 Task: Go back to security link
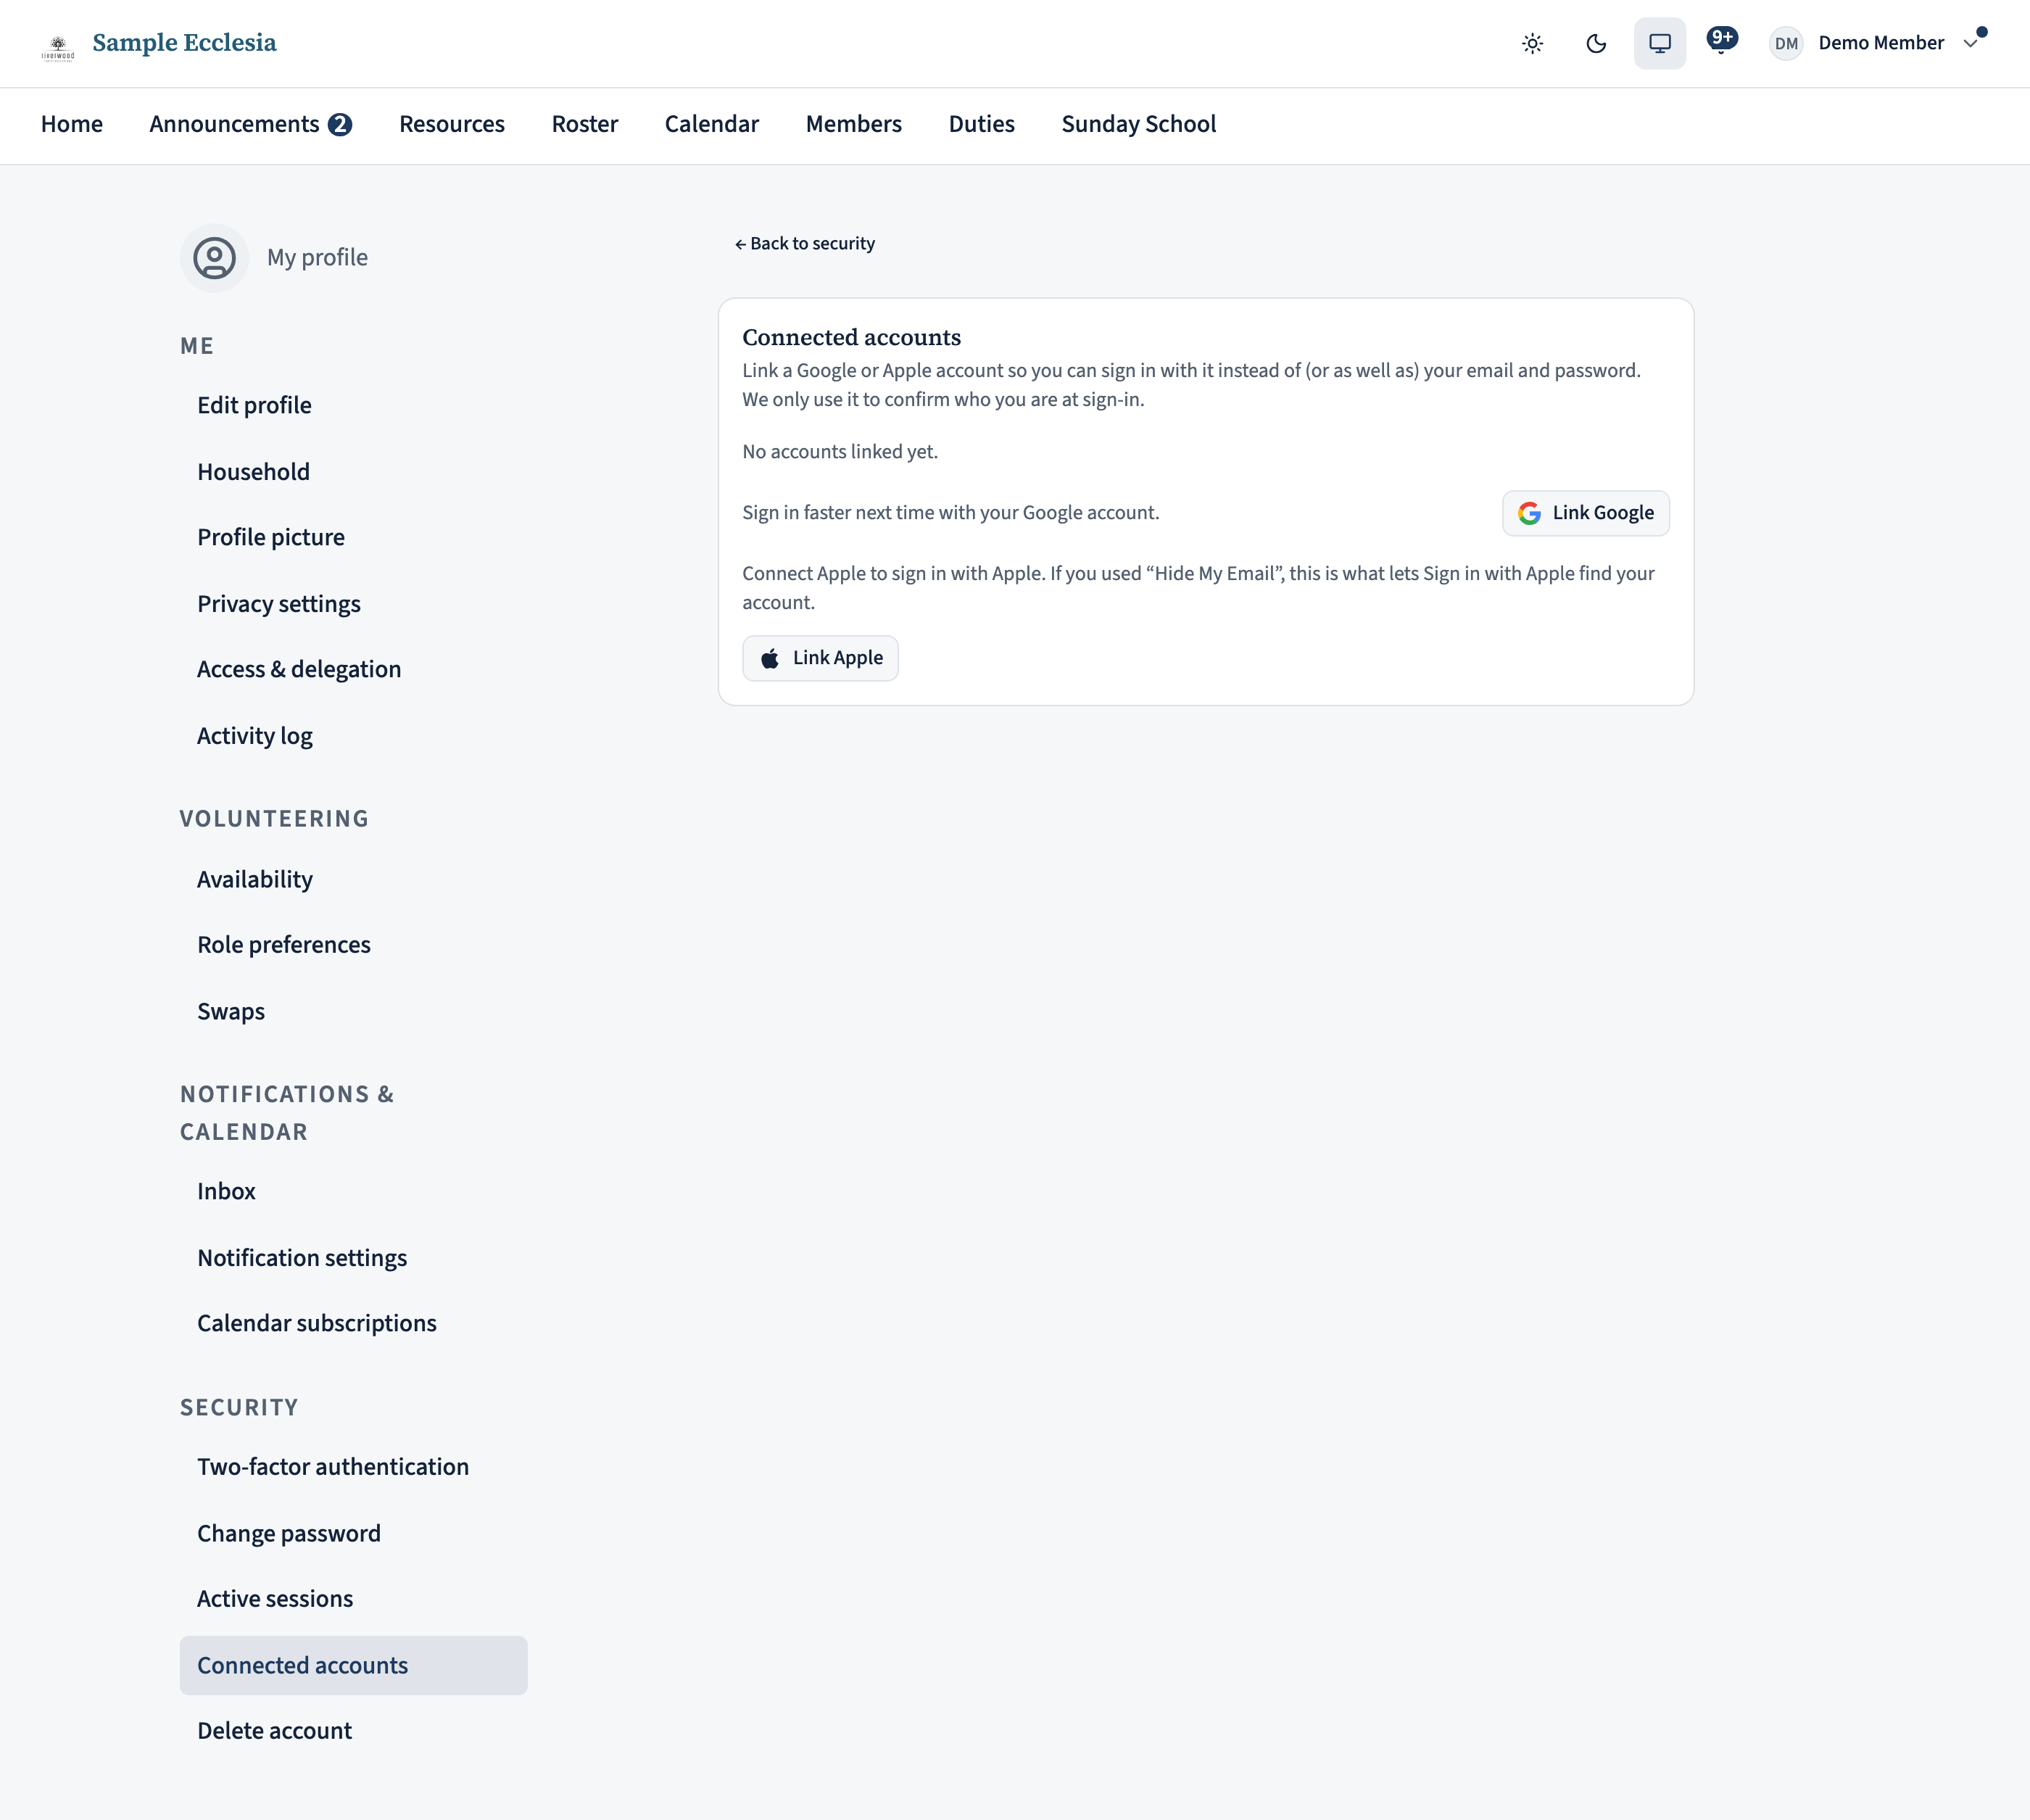point(805,244)
